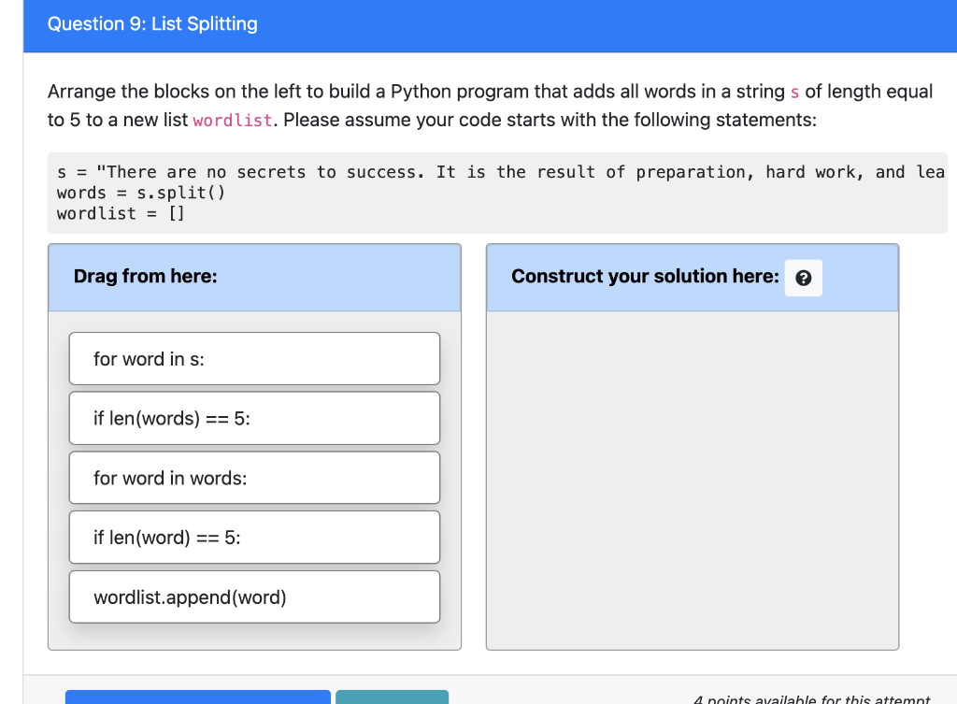The image size is (957, 704).
Task: Click the teal button beside the submit button
Action: click(x=392, y=698)
